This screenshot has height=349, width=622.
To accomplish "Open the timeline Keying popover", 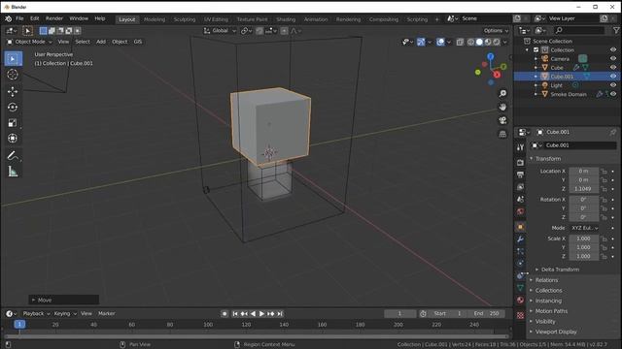I will [x=65, y=314].
